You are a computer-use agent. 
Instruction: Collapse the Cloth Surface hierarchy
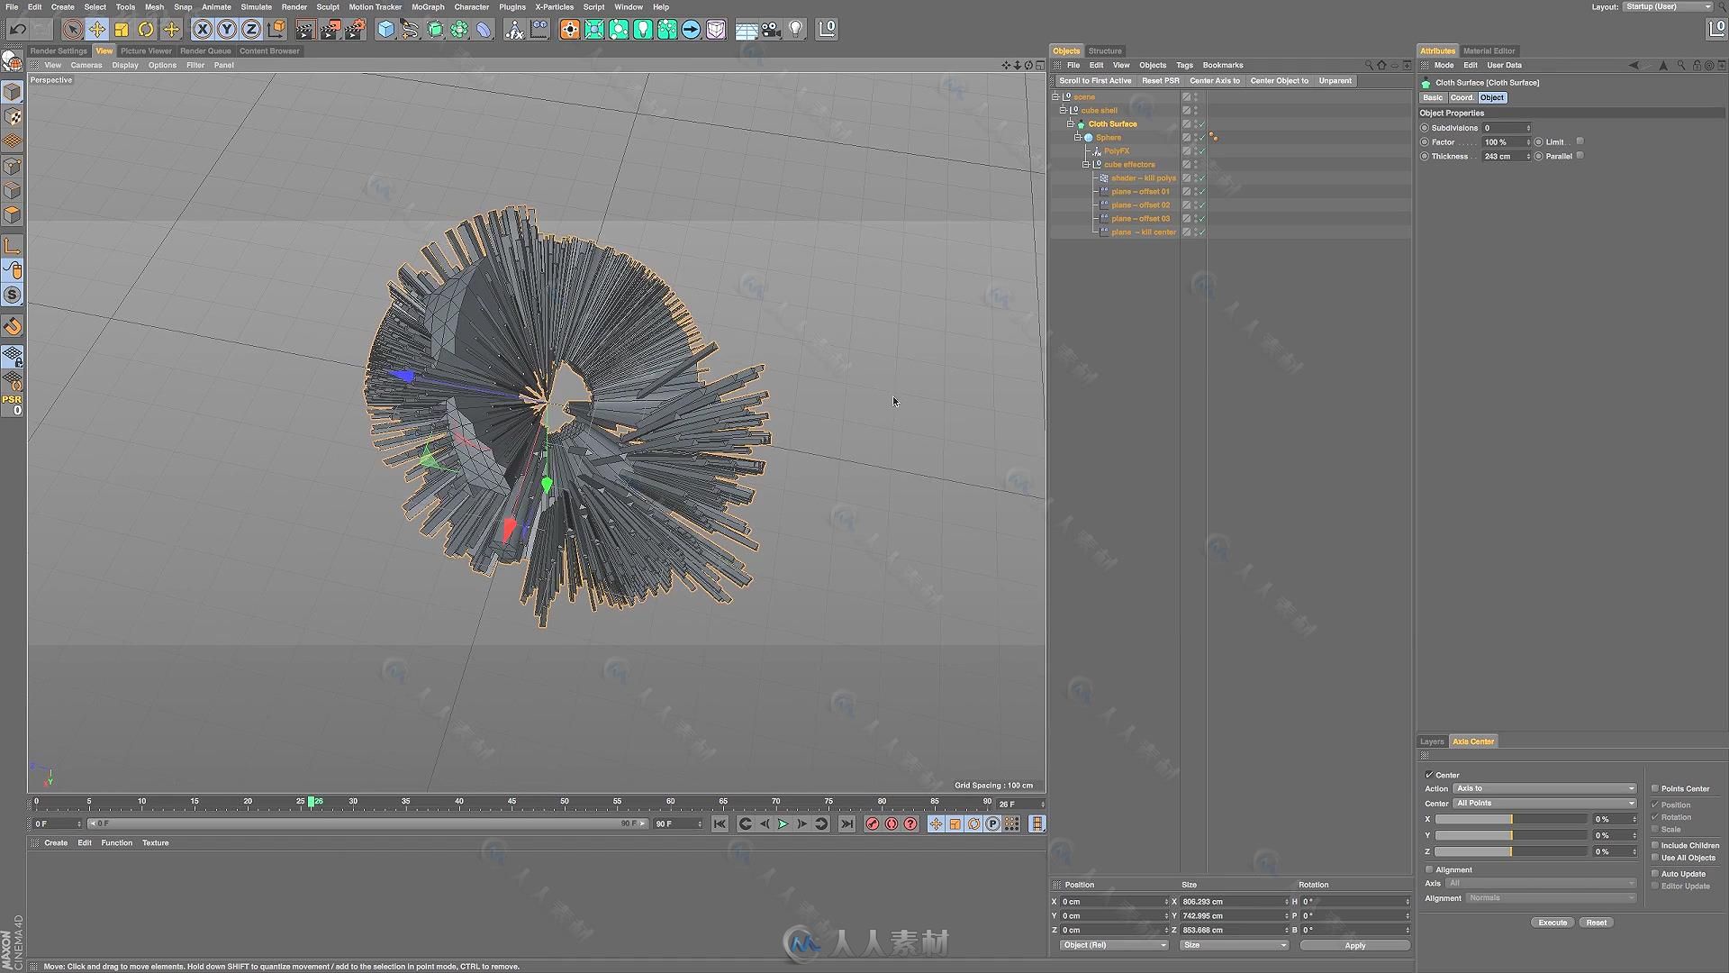point(1071,123)
